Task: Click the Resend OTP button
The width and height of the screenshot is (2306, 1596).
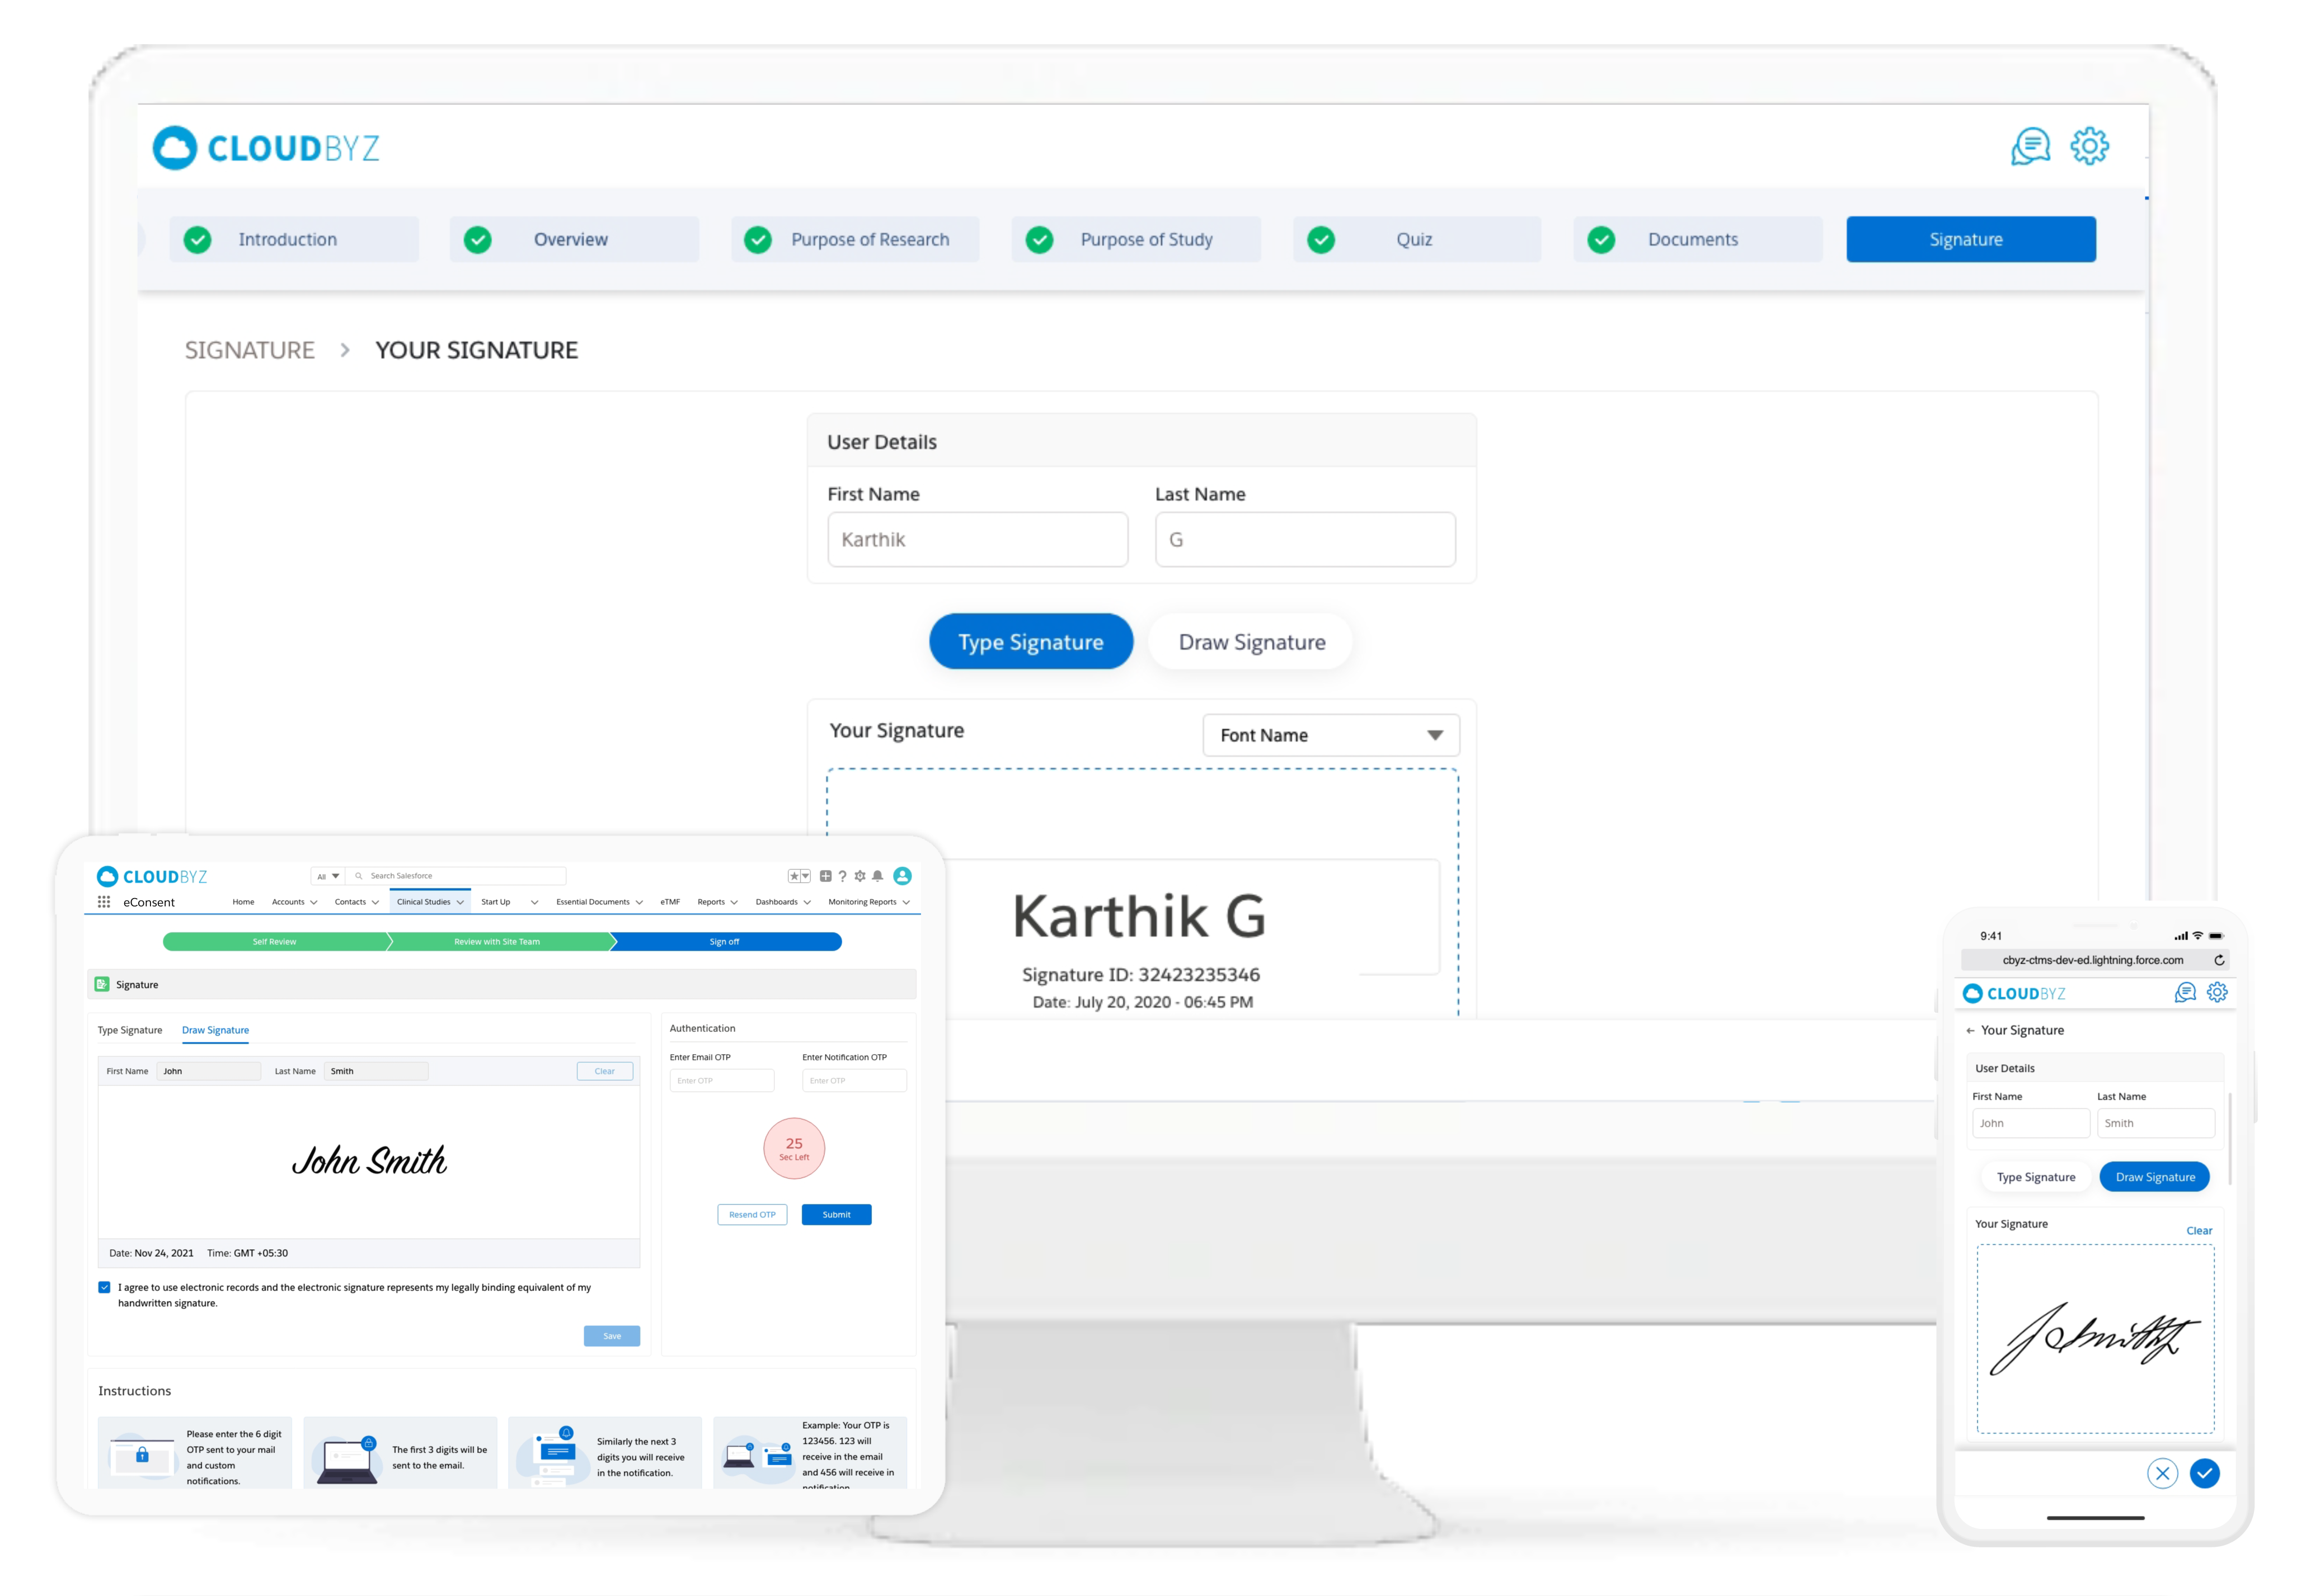Action: 752,1214
